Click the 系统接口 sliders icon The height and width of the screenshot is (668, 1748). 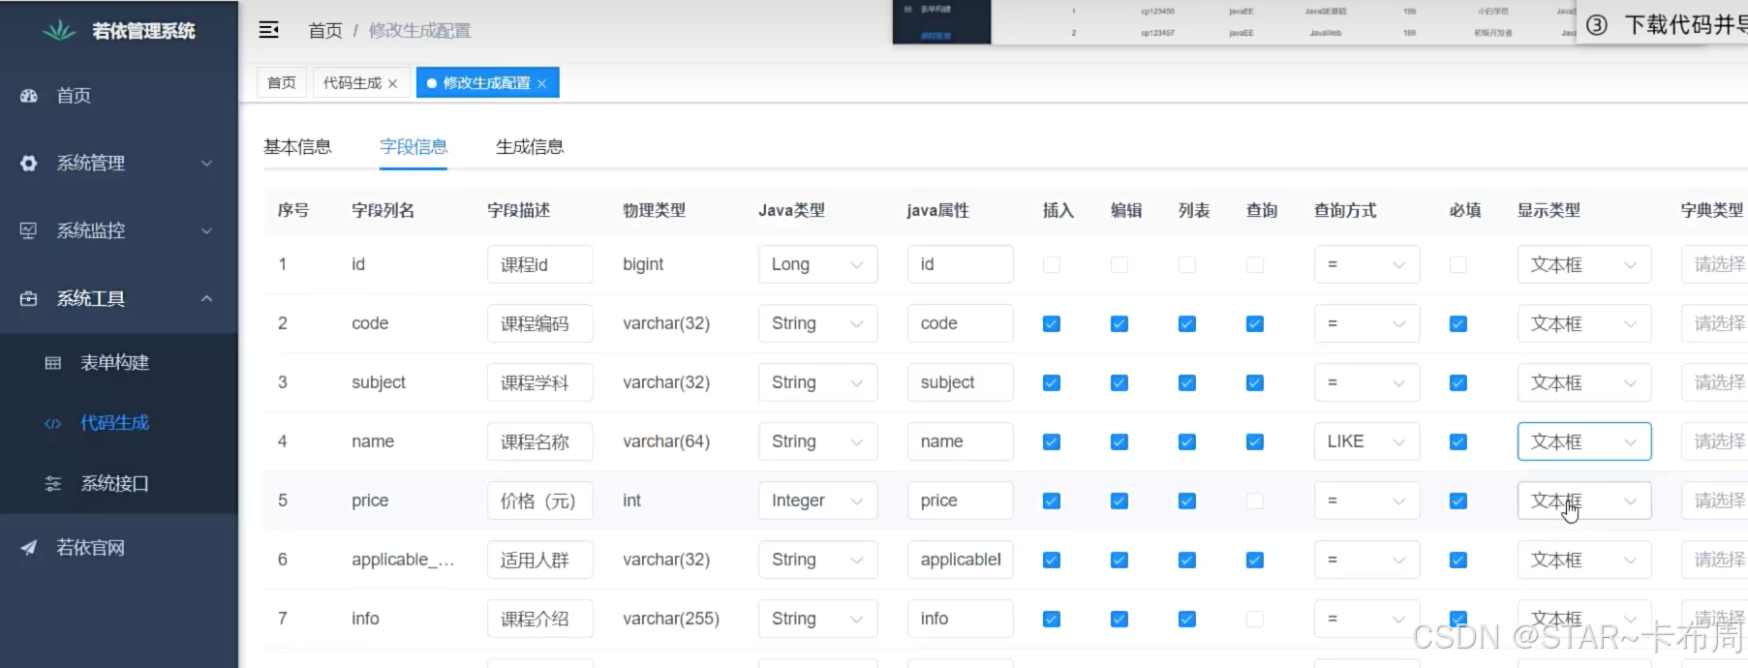coord(53,483)
